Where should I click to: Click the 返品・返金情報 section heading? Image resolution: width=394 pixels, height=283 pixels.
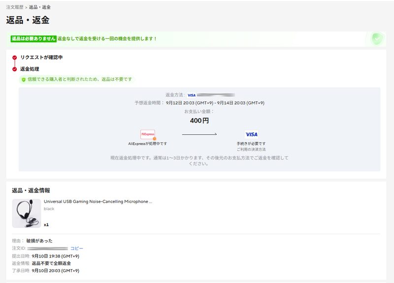pyautogui.click(x=31, y=190)
